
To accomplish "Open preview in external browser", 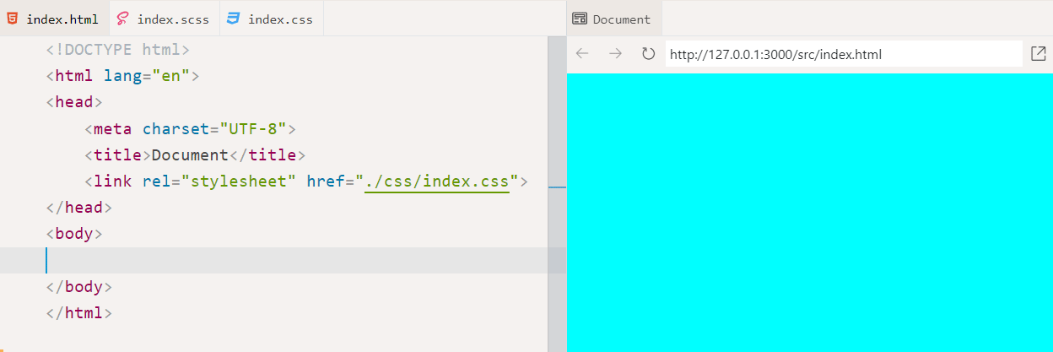I will coord(1038,54).
